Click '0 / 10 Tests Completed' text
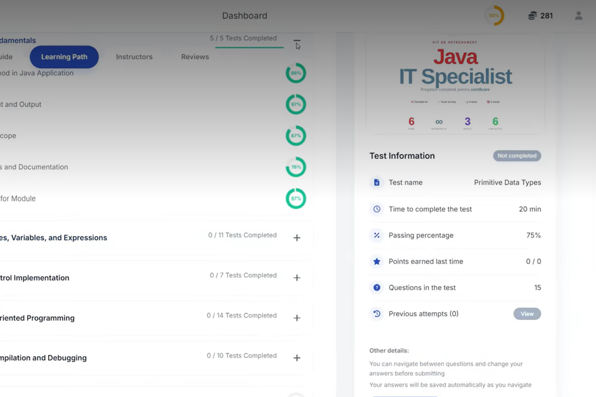Screen dimensions: 596x397 [242, 356]
